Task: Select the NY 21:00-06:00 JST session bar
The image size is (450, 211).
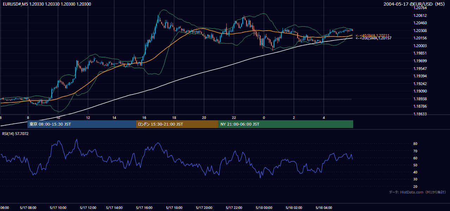Action: pyautogui.click(x=286, y=124)
